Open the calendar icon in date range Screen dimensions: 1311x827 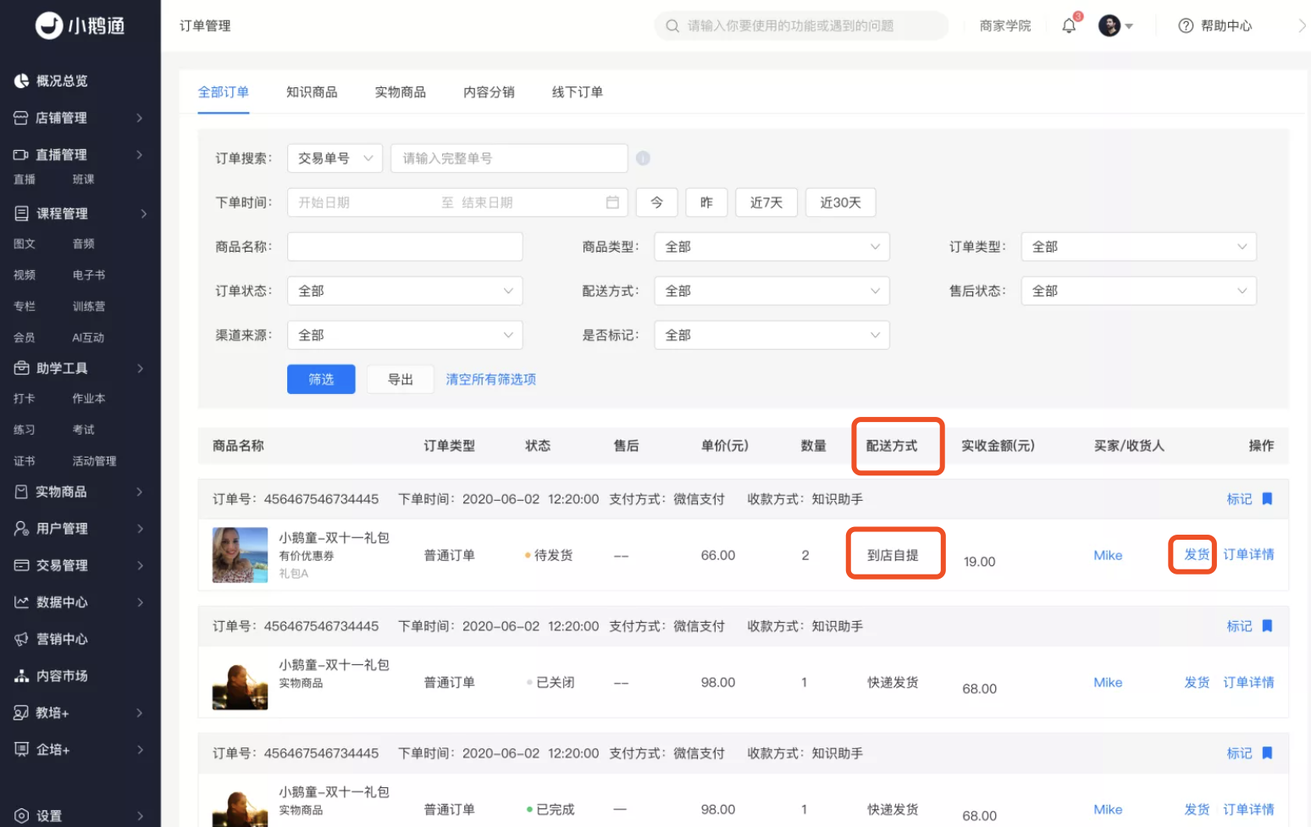coord(612,203)
